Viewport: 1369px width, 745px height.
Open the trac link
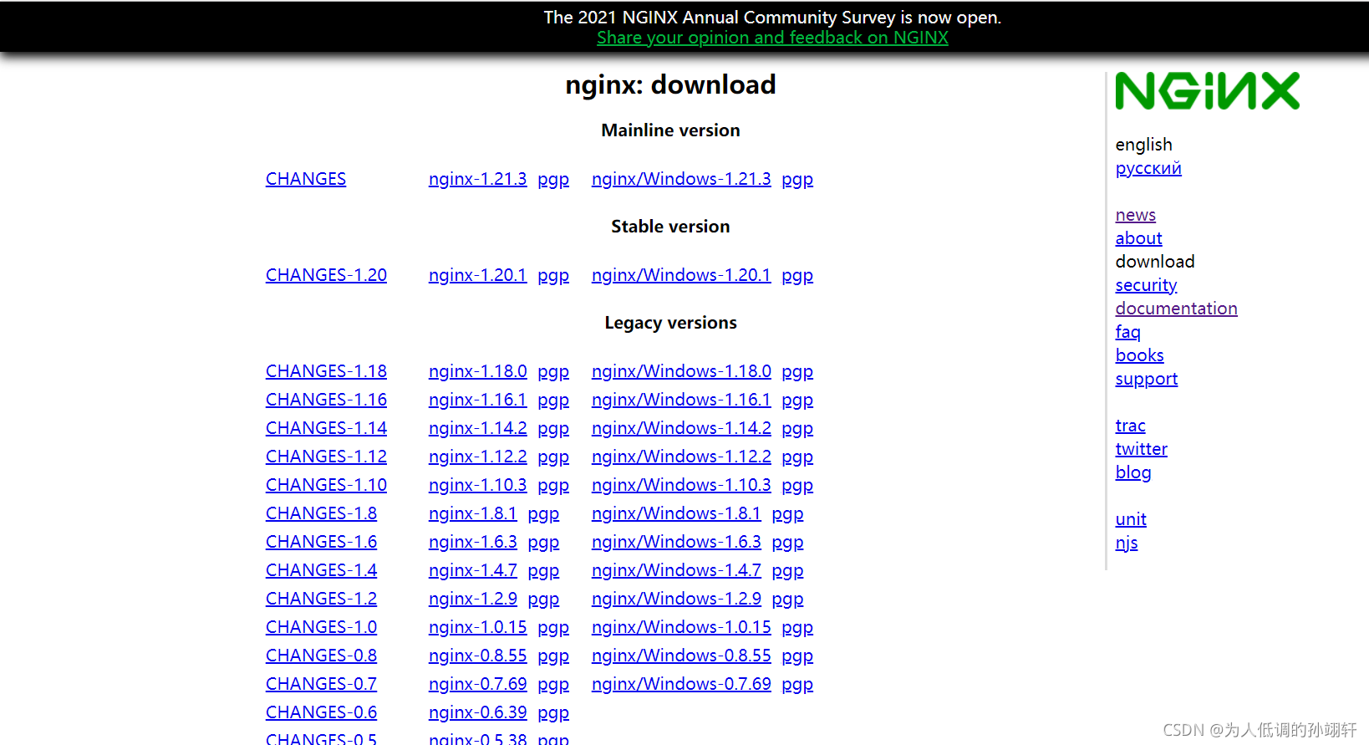(1130, 426)
